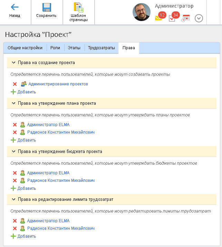Switch to Роли tab

point(55,48)
